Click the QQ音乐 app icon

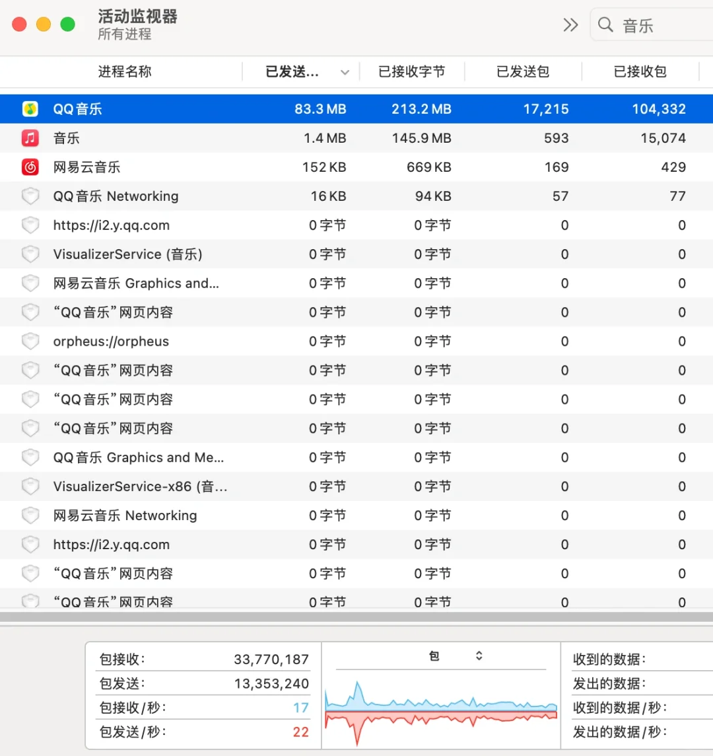(30, 108)
